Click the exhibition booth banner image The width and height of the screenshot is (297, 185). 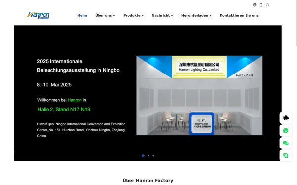point(199,95)
